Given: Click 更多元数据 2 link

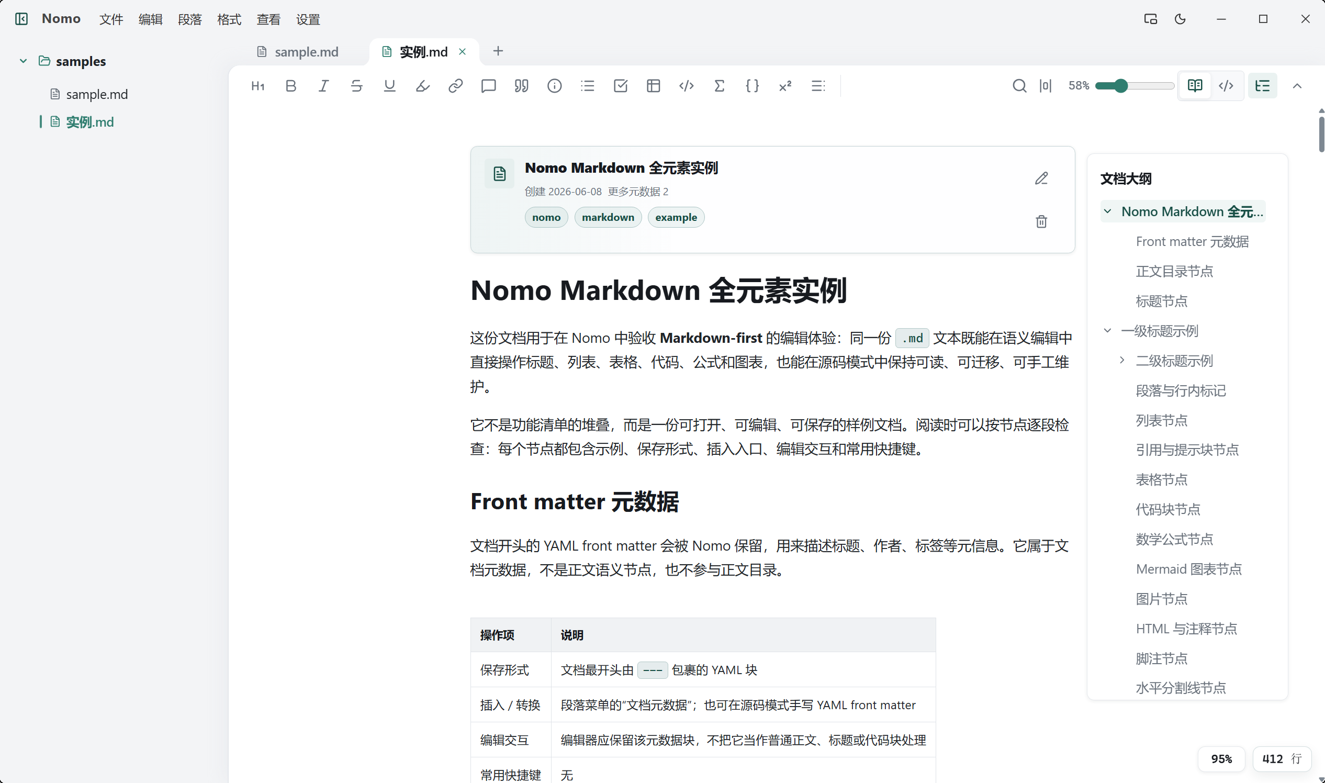Looking at the screenshot, I should 638,192.
